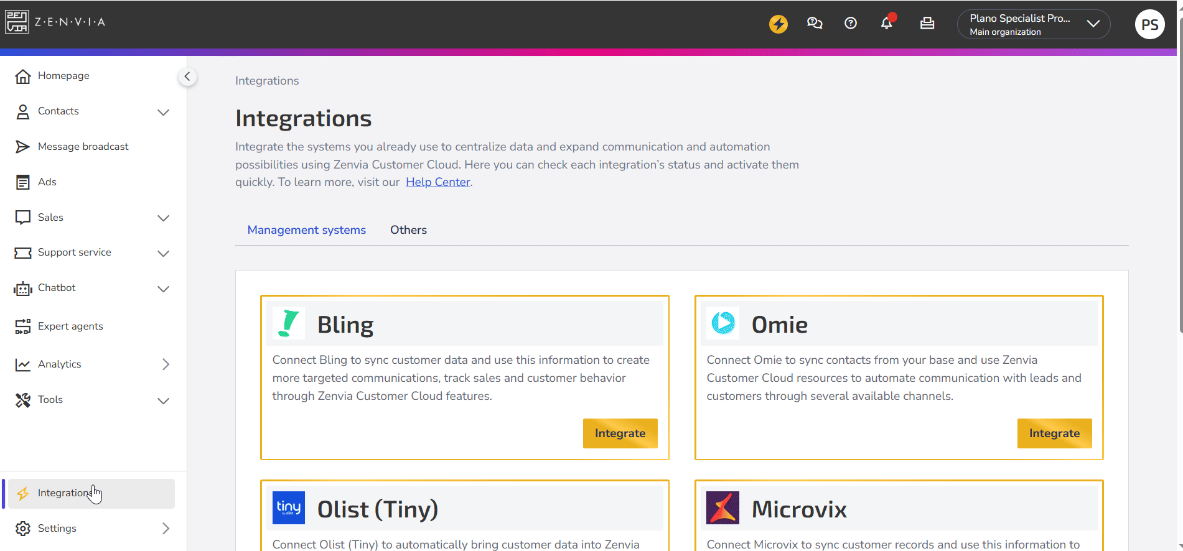The image size is (1183, 551).
Task: Click the Sales speech-bubble icon
Action: click(23, 218)
